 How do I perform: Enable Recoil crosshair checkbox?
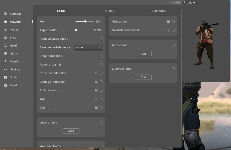(x=101, y=64)
